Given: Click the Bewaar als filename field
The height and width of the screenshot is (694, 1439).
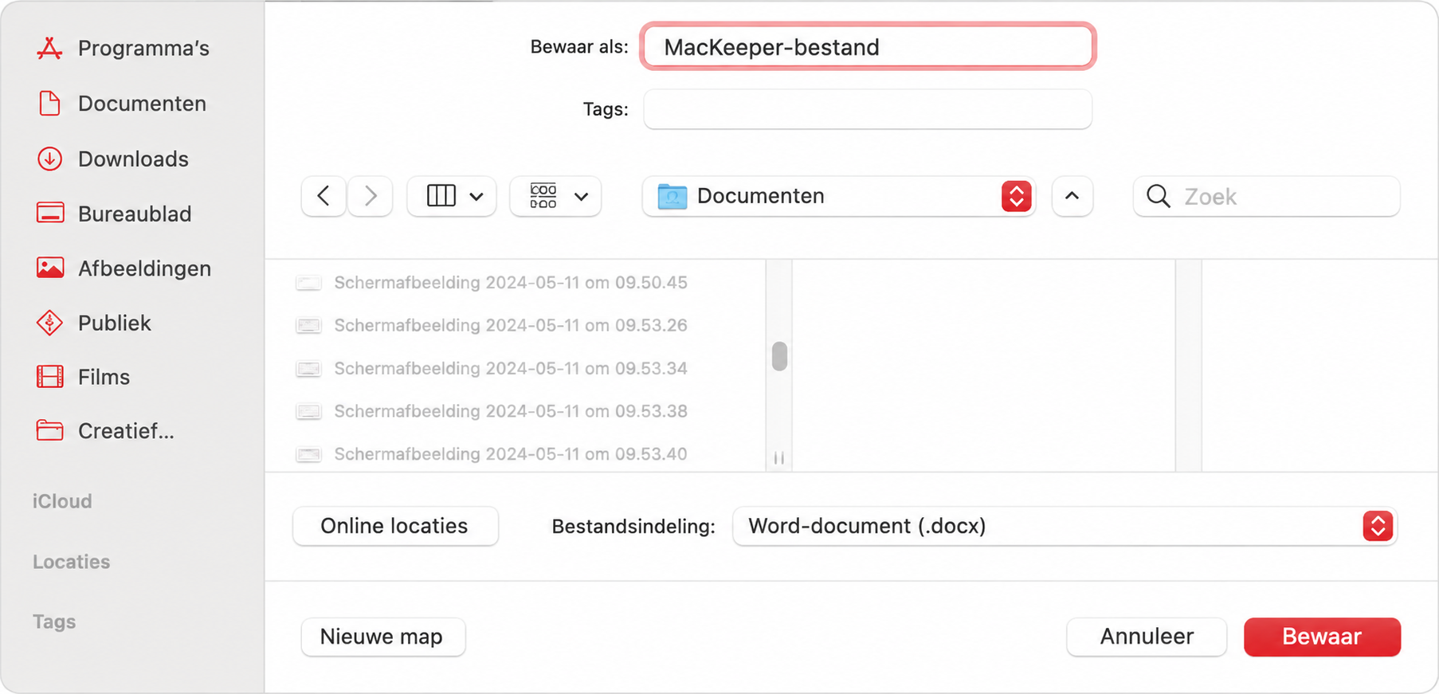Looking at the screenshot, I should [868, 47].
